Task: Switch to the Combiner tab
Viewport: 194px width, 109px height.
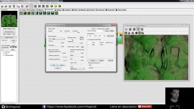Action: point(67,10)
